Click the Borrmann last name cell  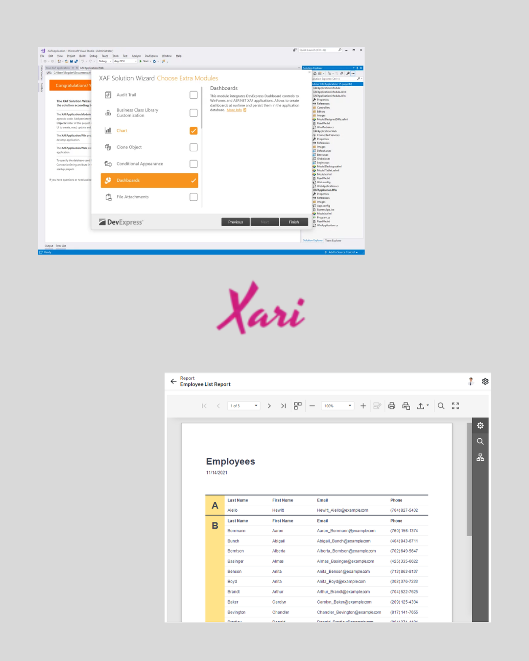click(x=237, y=531)
